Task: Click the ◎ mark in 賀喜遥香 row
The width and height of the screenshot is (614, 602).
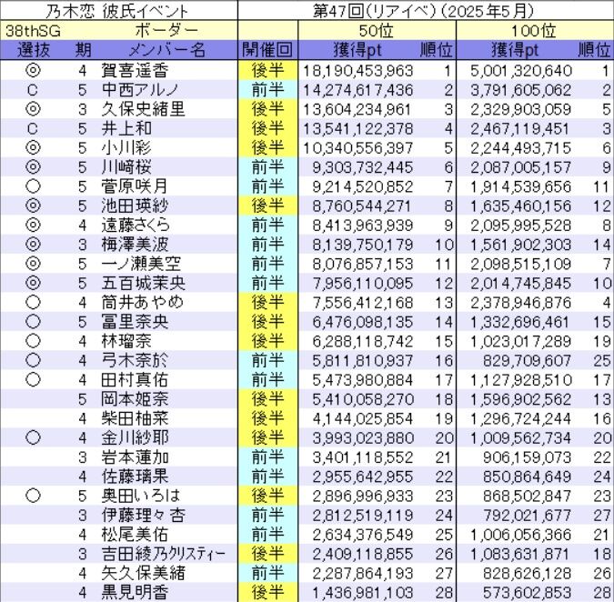Action: pos(33,70)
